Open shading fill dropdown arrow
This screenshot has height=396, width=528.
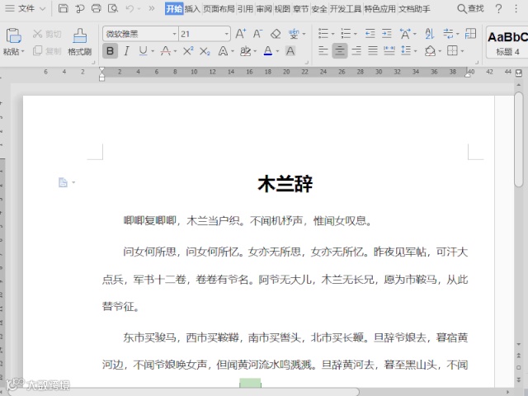click(x=440, y=51)
